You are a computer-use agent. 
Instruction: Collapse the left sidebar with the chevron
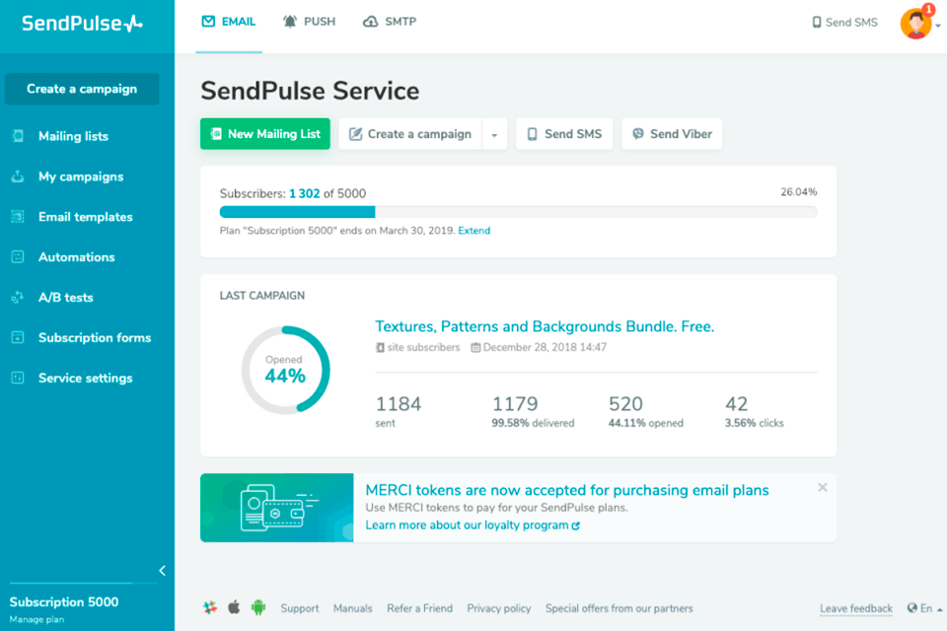click(x=162, y=570)
